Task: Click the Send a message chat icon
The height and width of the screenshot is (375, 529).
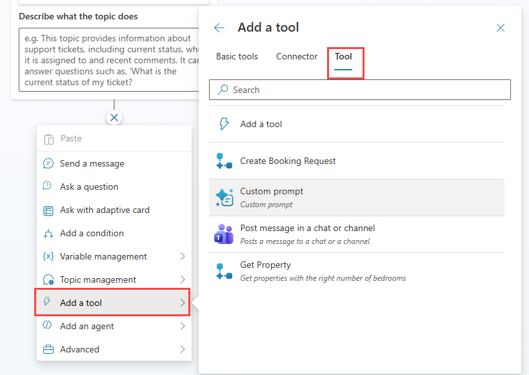Action: click(48, 163)
